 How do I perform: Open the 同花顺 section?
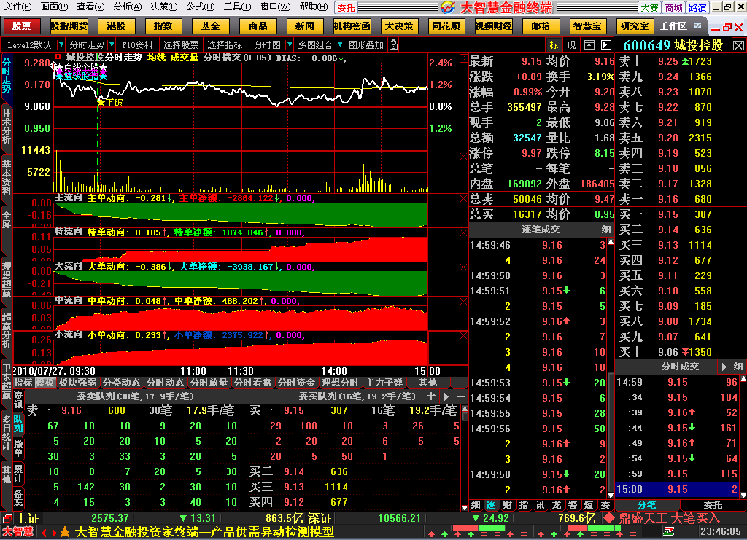click(x=446, y=26)
